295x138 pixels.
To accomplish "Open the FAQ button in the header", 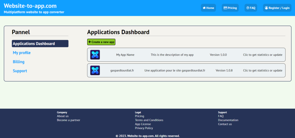I will point(251,8).
